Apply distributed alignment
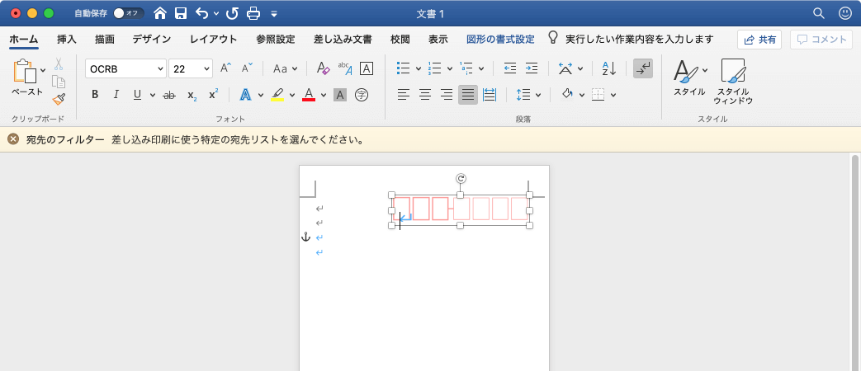Screen dimensions: 861x371 [x=489, y=95]
